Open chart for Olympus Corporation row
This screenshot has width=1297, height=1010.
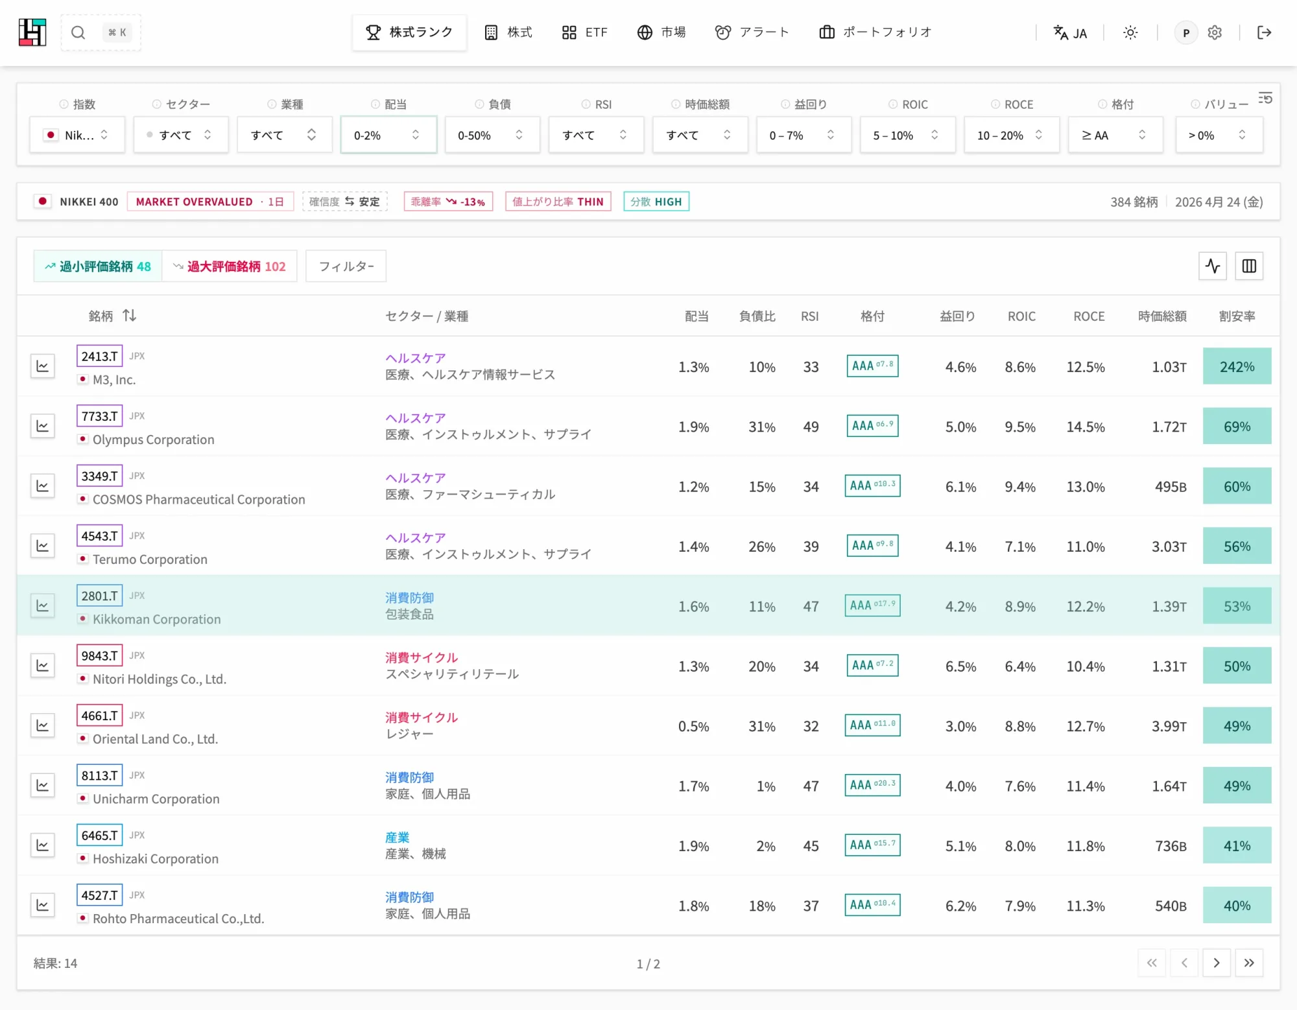pyautogui.click(x=43, y=426)
